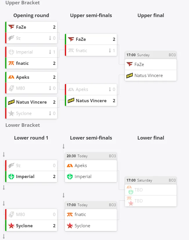The height and width of the screenshot is (240, 189).
Task: Select FaZe in Upper semi-finals result
Action: [91, 39]
